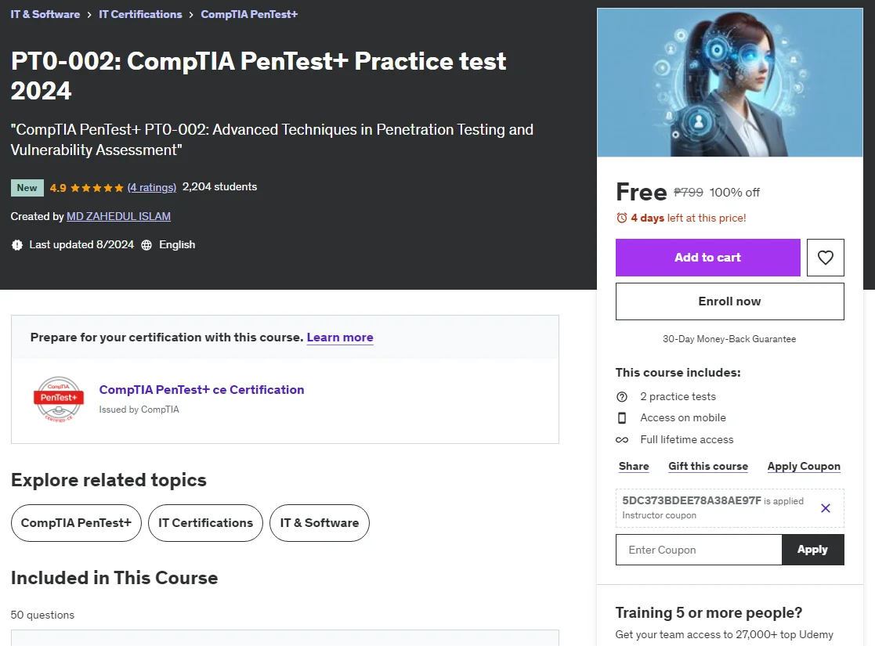Click Enroll now button
Screen dimensions: 875x646
coord(729,301)
